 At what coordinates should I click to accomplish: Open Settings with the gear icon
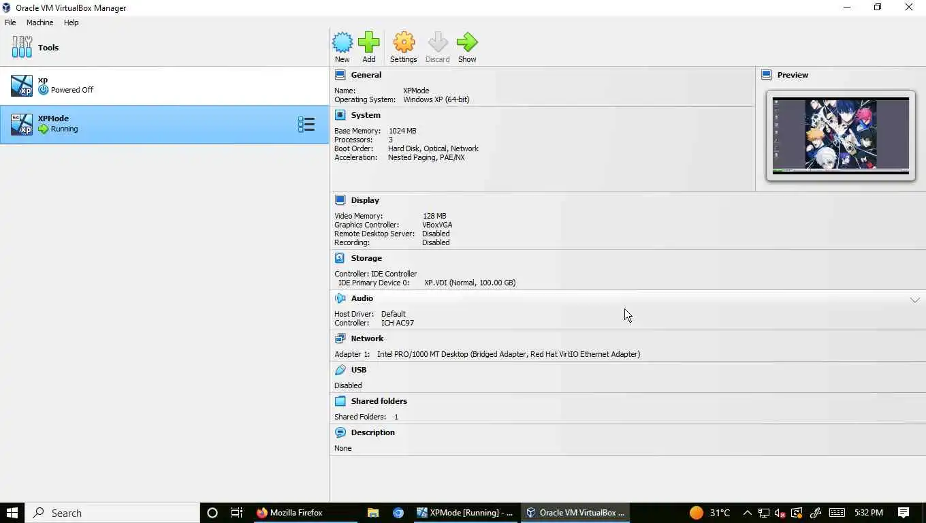(x=404, y=42)
